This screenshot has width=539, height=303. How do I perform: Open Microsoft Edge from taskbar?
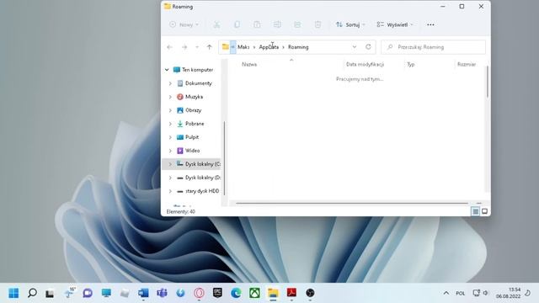236,293
